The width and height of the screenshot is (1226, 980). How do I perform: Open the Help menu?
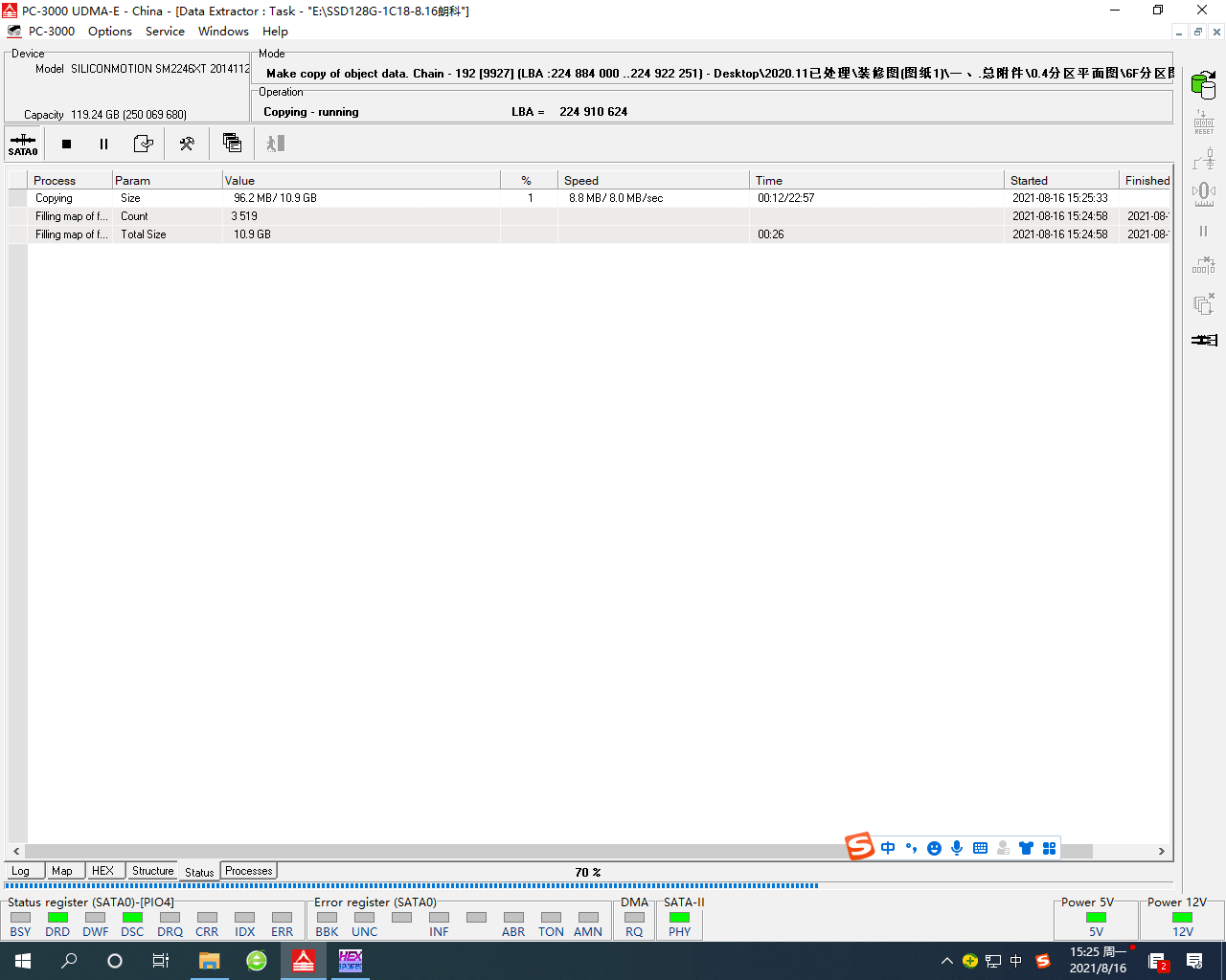coord(275,32)
